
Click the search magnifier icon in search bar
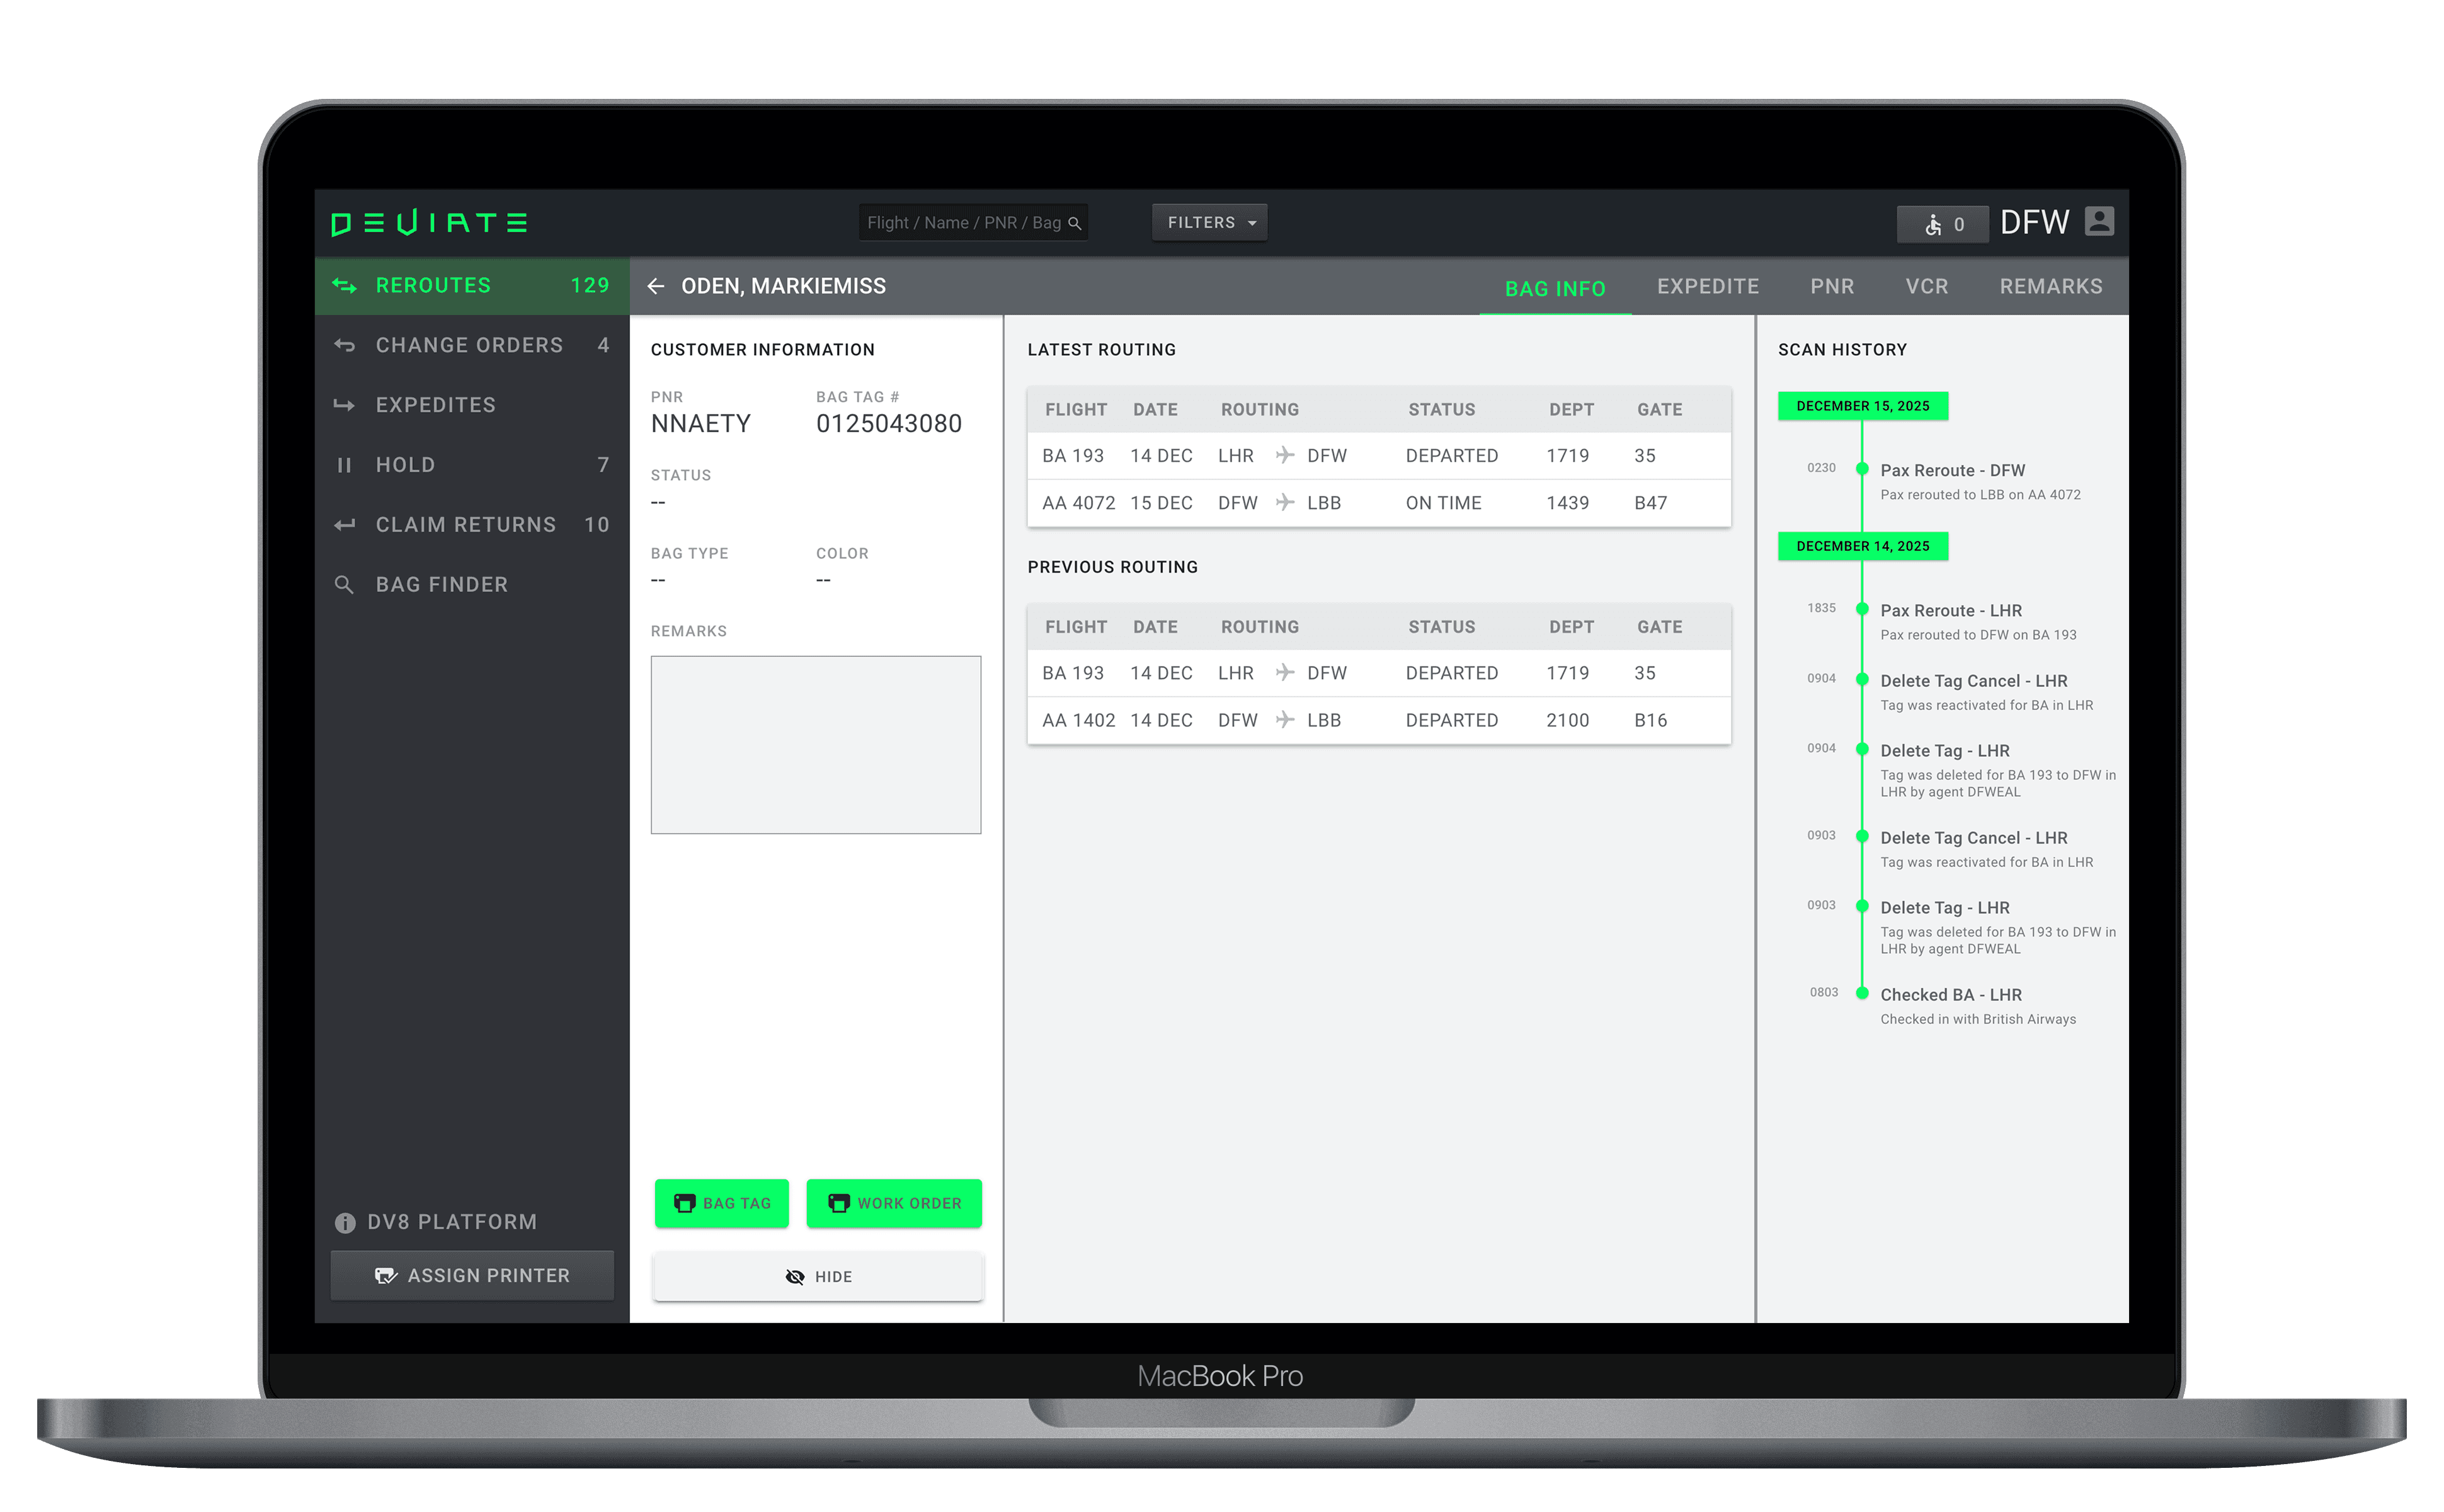[1075, 223]
